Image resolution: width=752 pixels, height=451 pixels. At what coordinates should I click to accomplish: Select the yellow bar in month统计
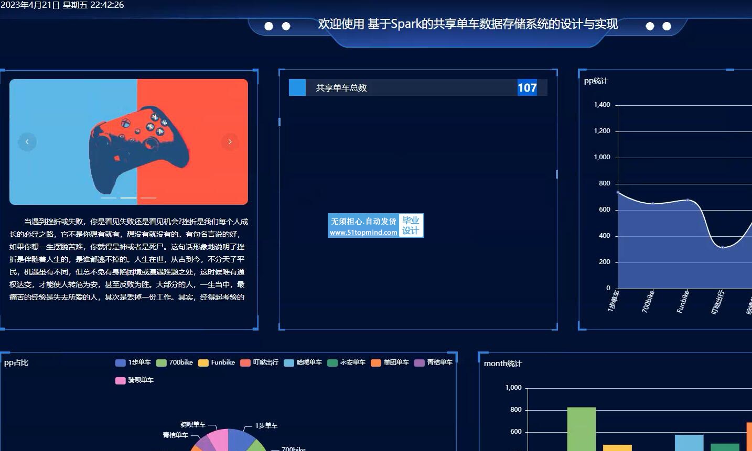pos(617,448)
